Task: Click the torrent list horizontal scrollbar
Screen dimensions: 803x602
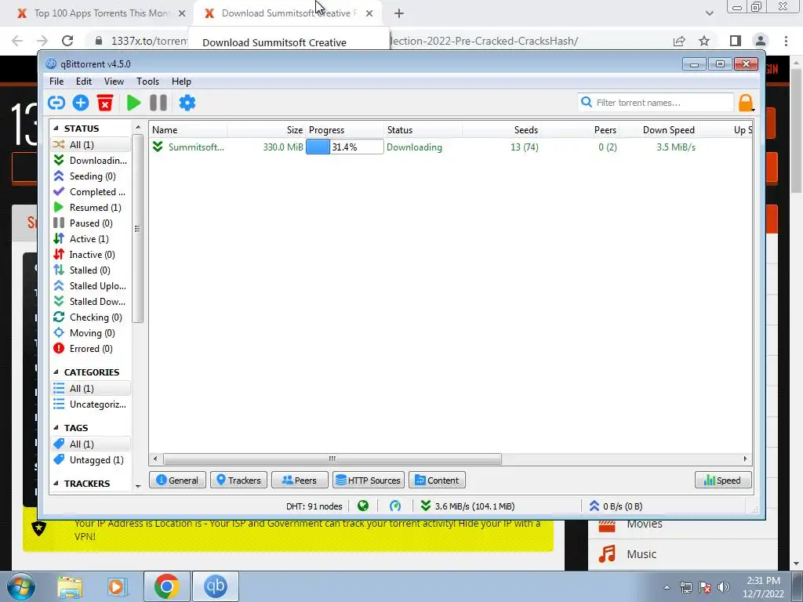Action: coord(332,459)
